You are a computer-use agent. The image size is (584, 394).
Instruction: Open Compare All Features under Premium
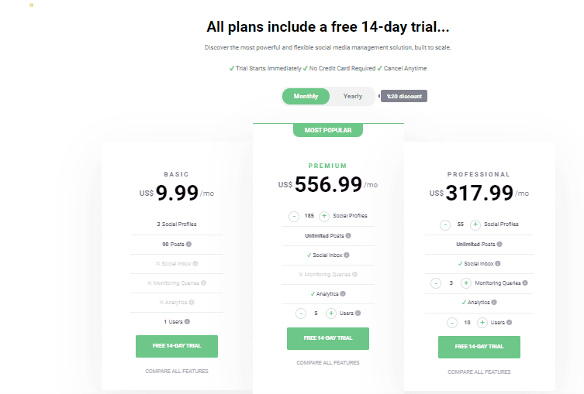(328, 363)
